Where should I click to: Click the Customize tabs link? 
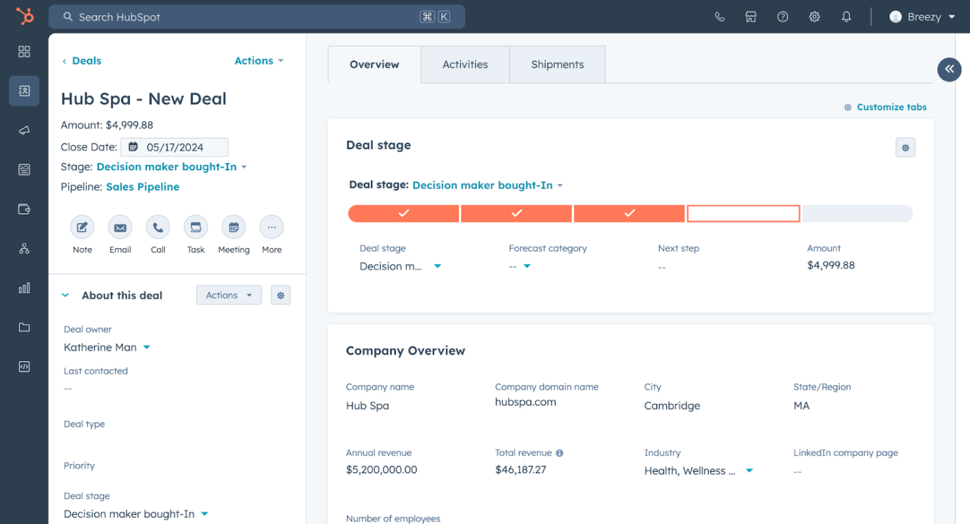[x=891, y=107]
